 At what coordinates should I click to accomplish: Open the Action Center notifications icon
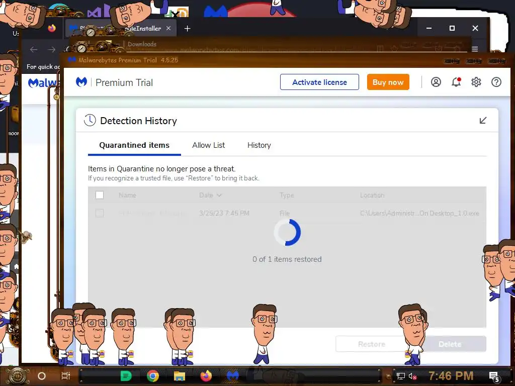[x=494, y=376]
